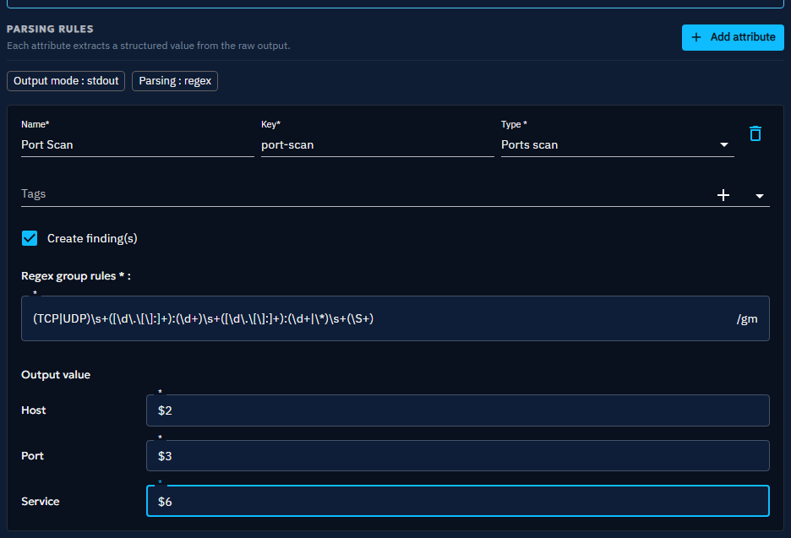The height and width of the screenshot is (538, 791).
Task: Click the Create finding(s) label text
Action: [92, 238]
